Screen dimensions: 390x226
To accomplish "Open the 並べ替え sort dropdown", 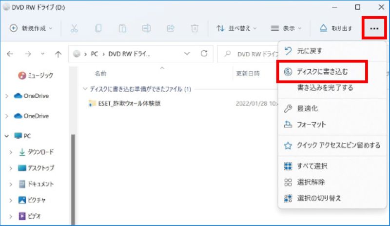I will click(x=236, y=28).
